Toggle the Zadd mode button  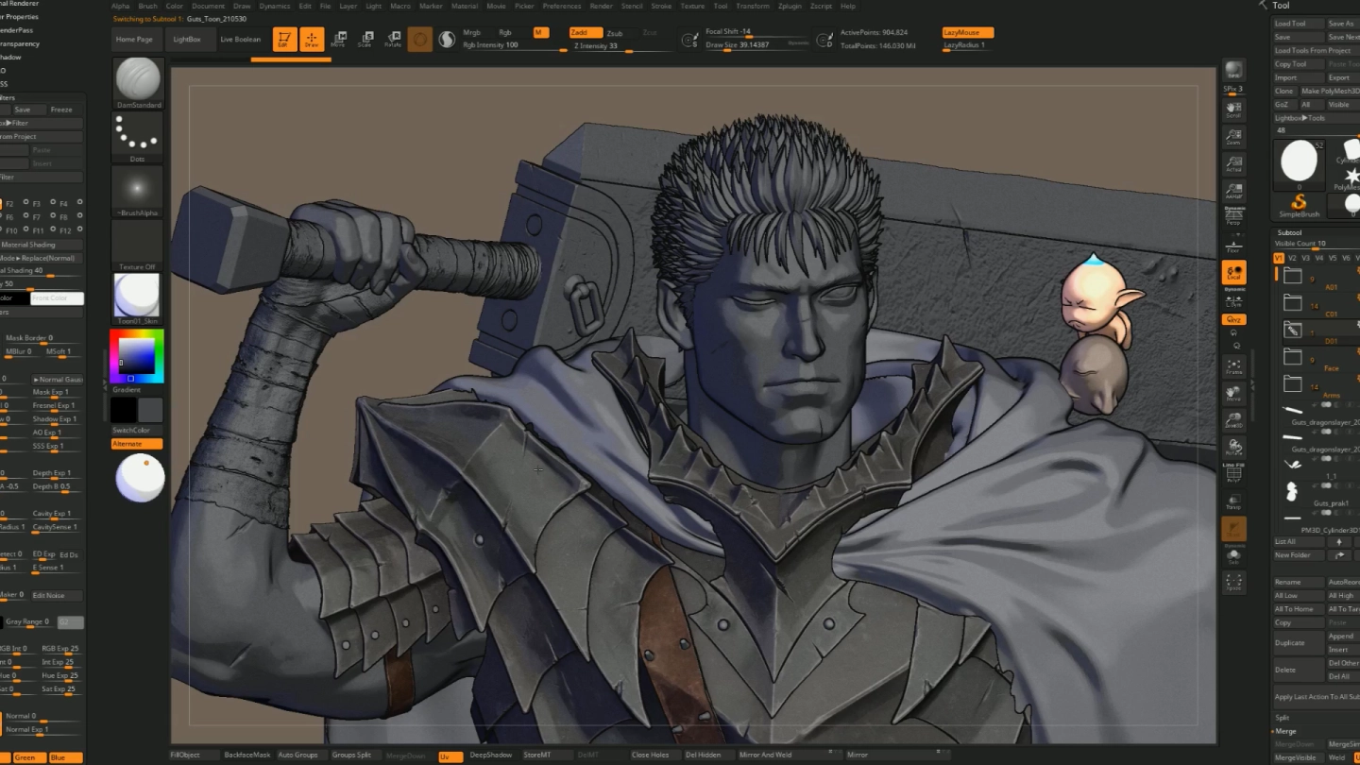(x=585, y=33)
